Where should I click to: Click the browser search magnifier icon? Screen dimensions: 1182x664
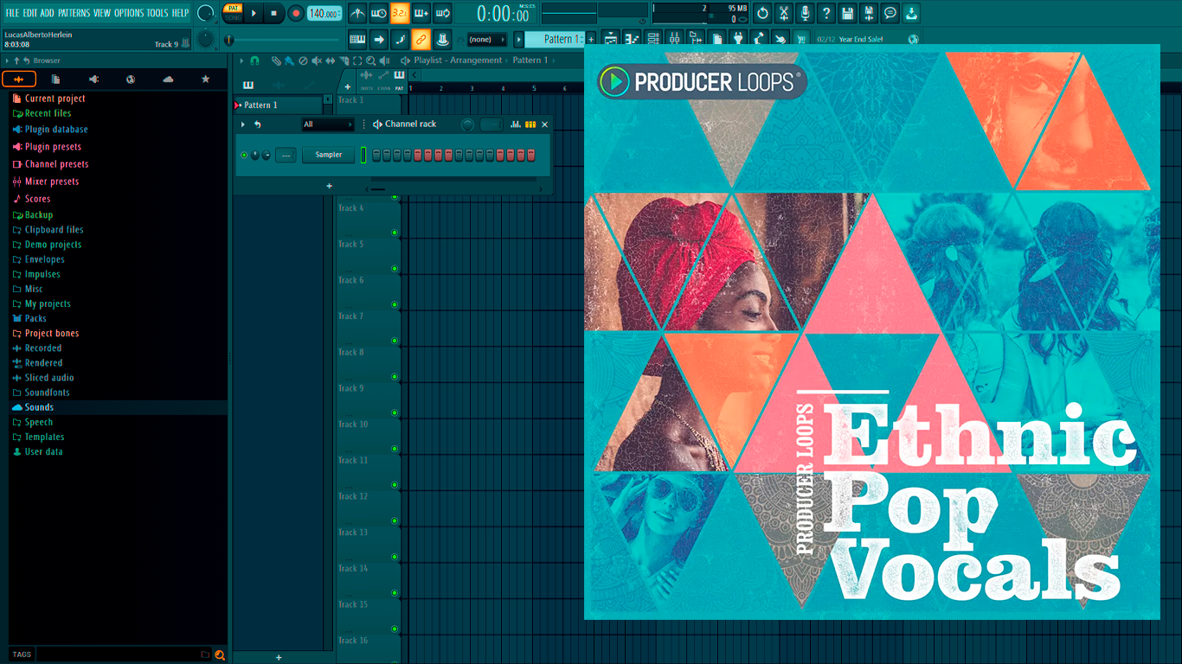point(220,654)
